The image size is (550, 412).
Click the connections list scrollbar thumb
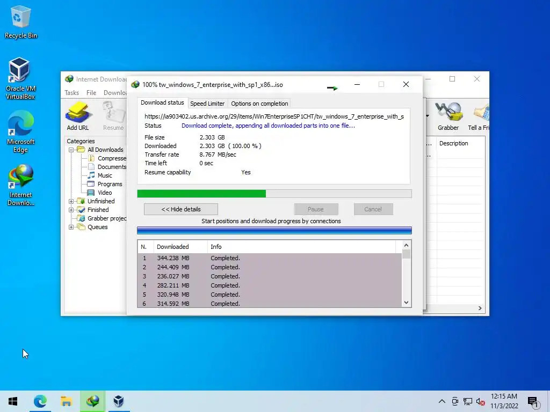point(406,254)
